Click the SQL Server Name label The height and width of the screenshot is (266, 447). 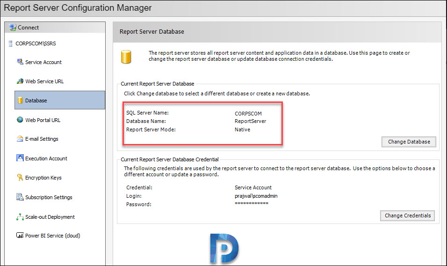click(x=147, y=113)
